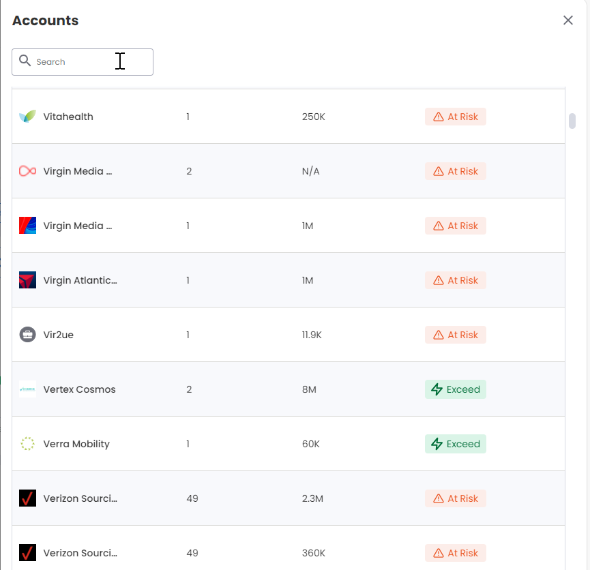The image size is (590, 570).
Task: Click At Risk badge in 360K Verizon row
Action: click(456, 553)
